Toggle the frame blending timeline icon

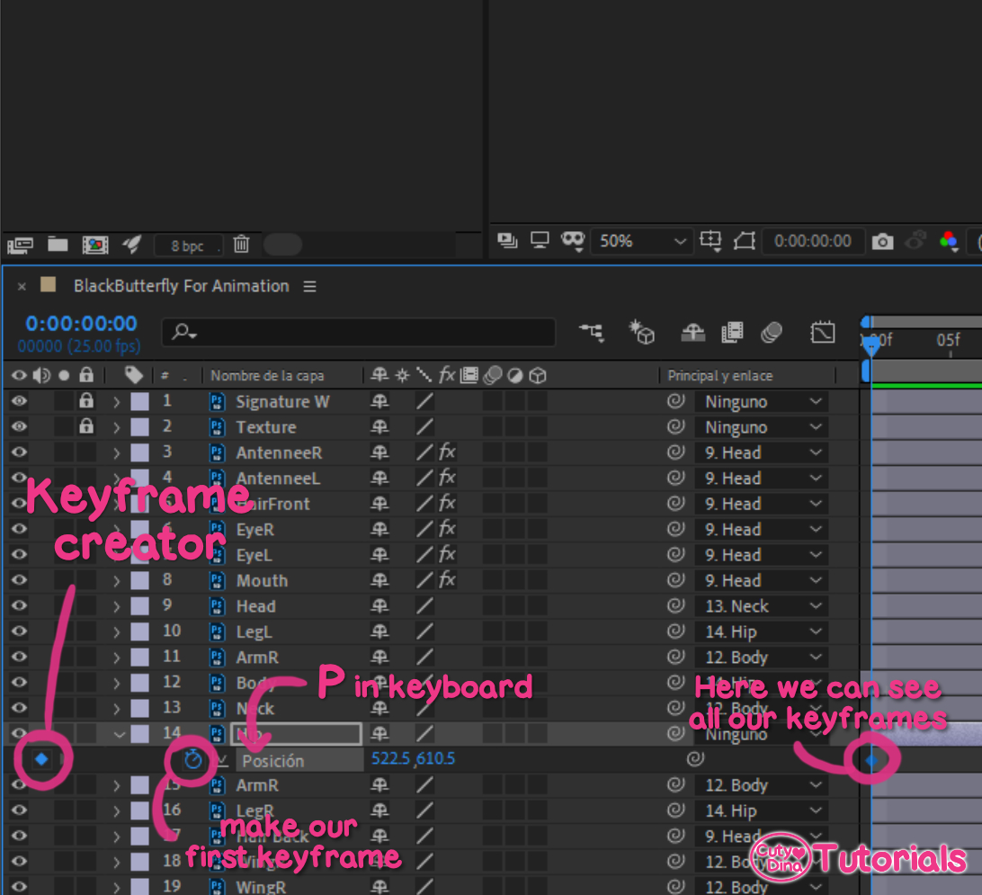point(732,333)
